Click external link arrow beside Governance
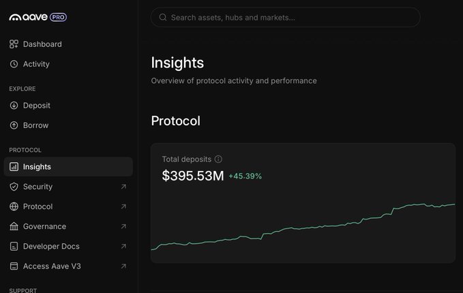This screenshot has height=293, width=463. point(123,226)
